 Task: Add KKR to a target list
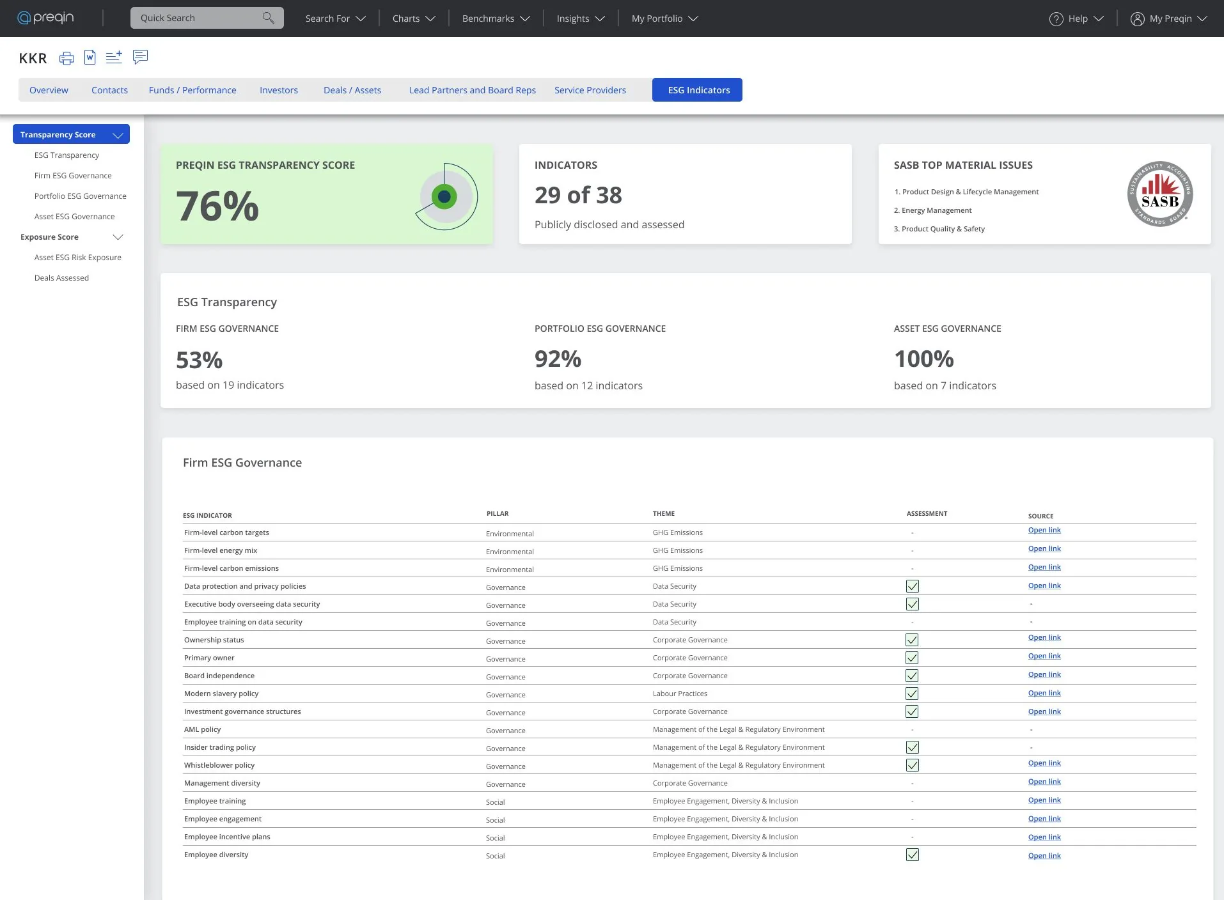tap(114, 58)
